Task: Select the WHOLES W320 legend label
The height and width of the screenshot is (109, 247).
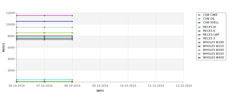Action: pyautogui.click(x=213, y=54)
